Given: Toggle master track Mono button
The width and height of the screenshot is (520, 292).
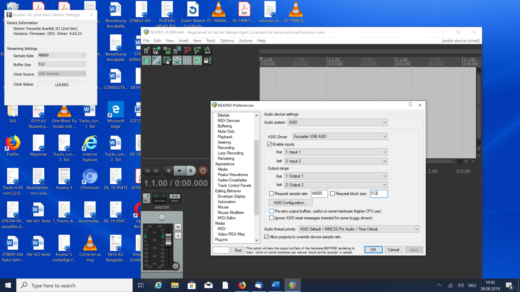Looking at the screenshot, I should pyautogui.click(x=175, y=198).
